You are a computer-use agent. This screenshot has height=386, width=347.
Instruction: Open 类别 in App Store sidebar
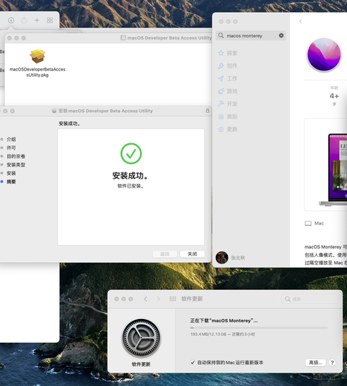point(228,116)
